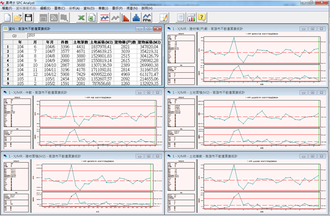Click cell with value 104/10

[x=50, y=65]
